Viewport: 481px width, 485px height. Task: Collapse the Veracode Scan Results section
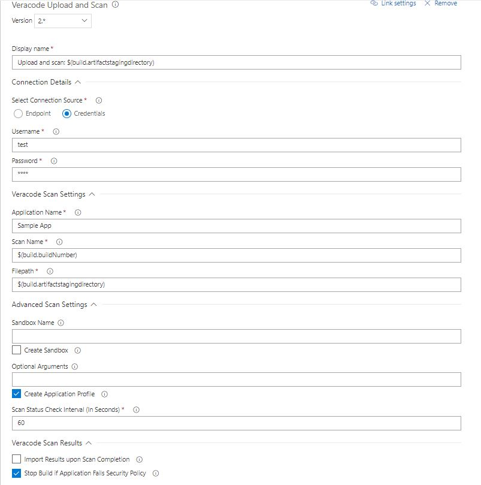pyautogui.click(x=89, y=443)
